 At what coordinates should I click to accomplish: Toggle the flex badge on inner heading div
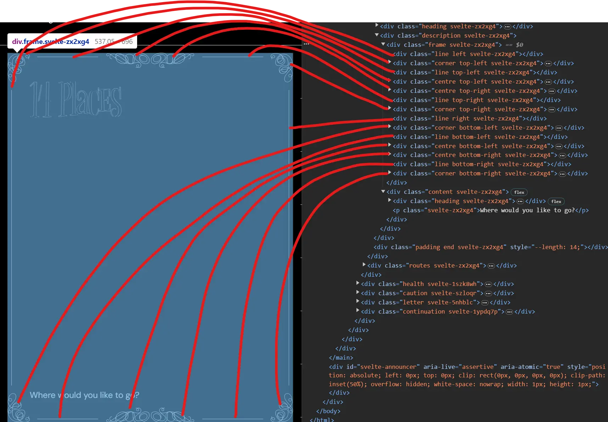[x=556, y=201]
